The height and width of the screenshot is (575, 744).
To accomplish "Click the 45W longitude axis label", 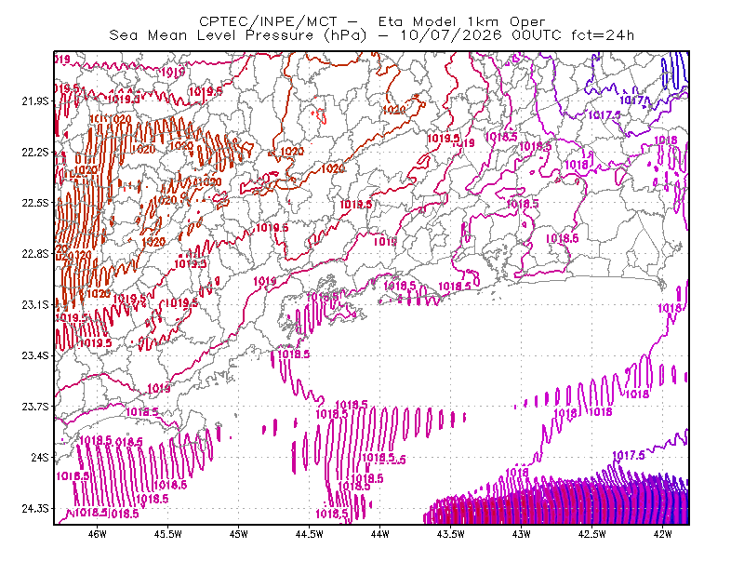I will (239, 534).
